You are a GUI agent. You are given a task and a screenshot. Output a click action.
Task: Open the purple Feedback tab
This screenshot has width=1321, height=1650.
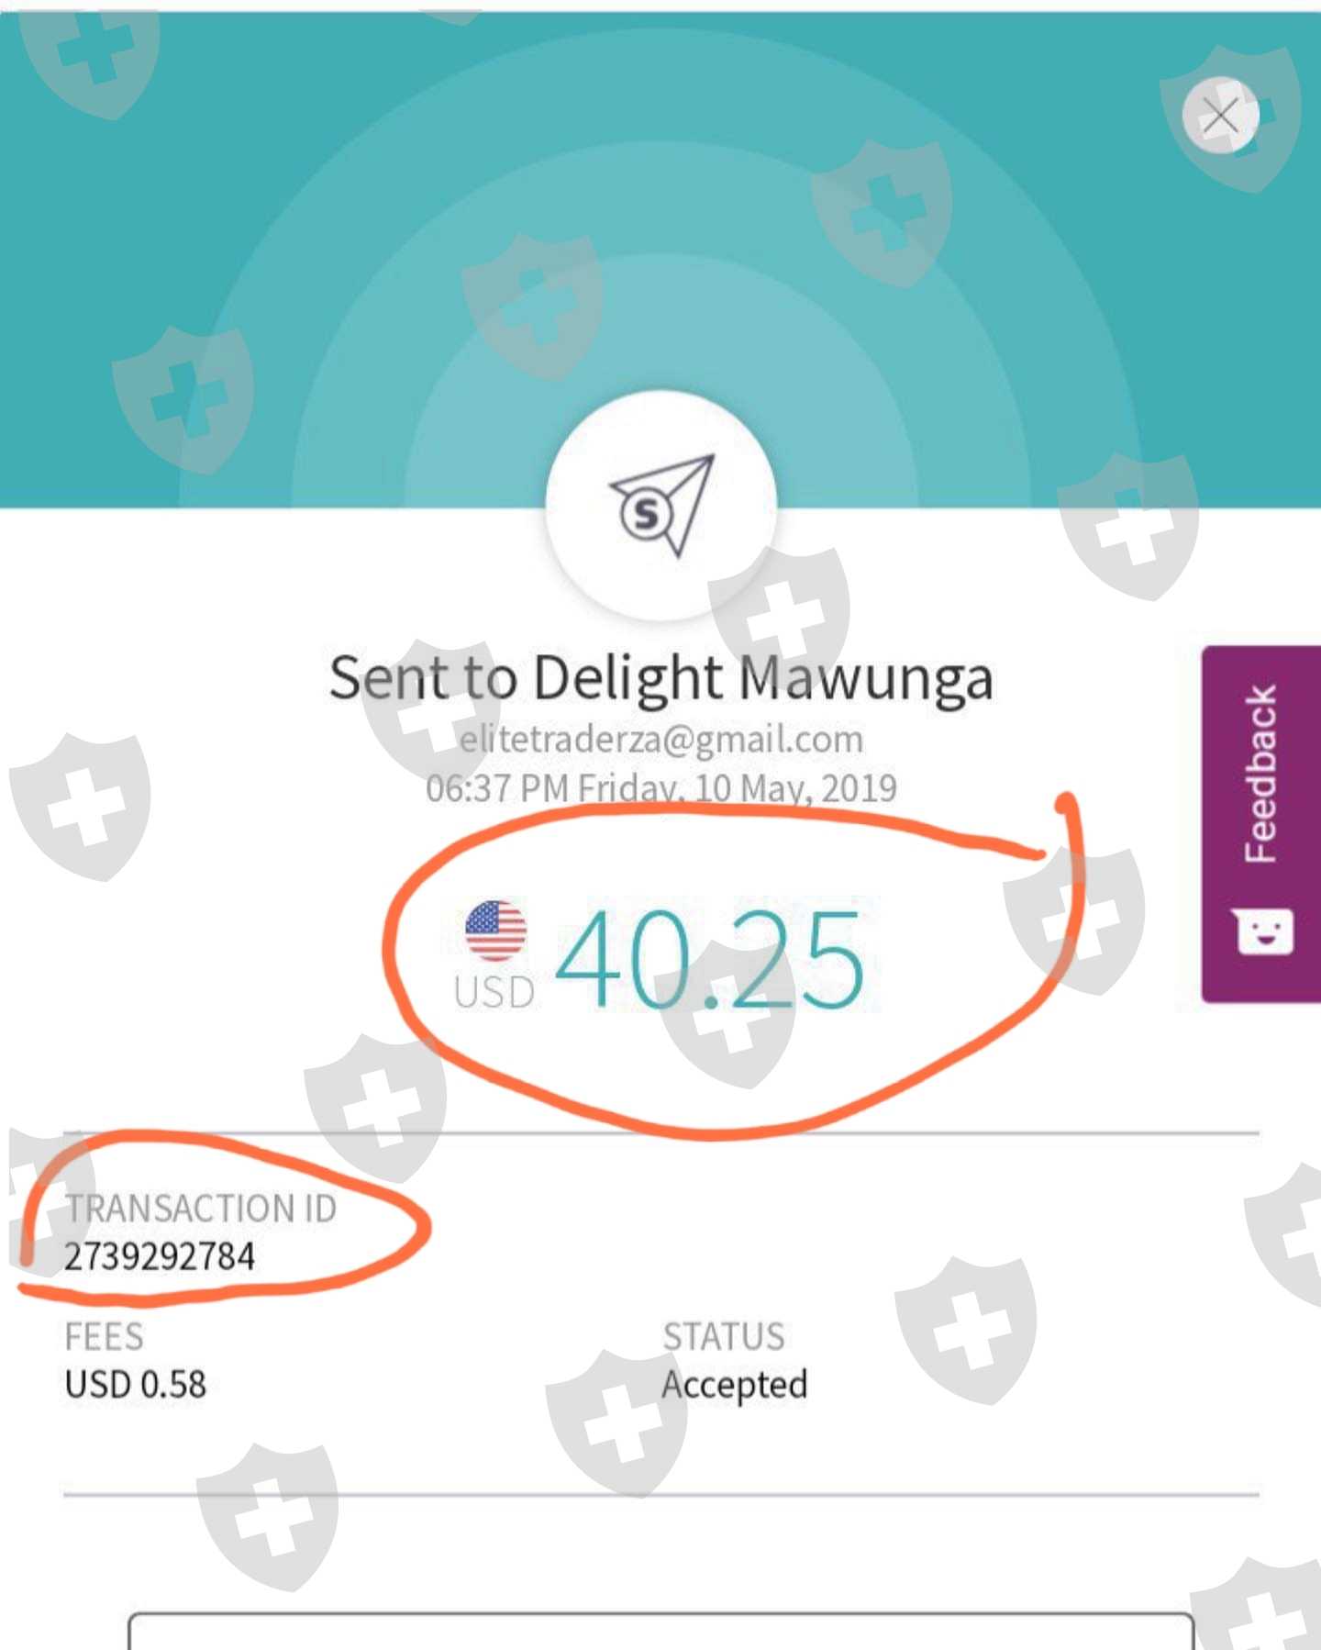click(1261, 823)
